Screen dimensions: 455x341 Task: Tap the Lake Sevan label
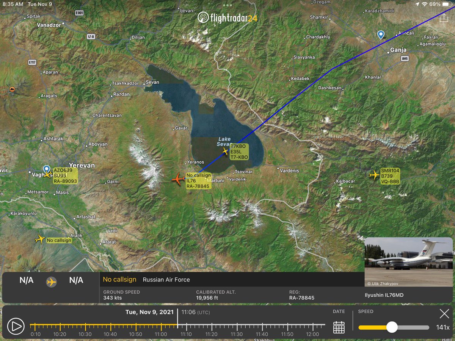[224, 141]
